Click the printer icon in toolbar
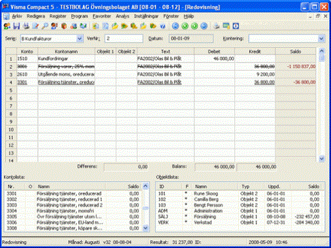This screenshot has width=331, height=248. point(217,26)
